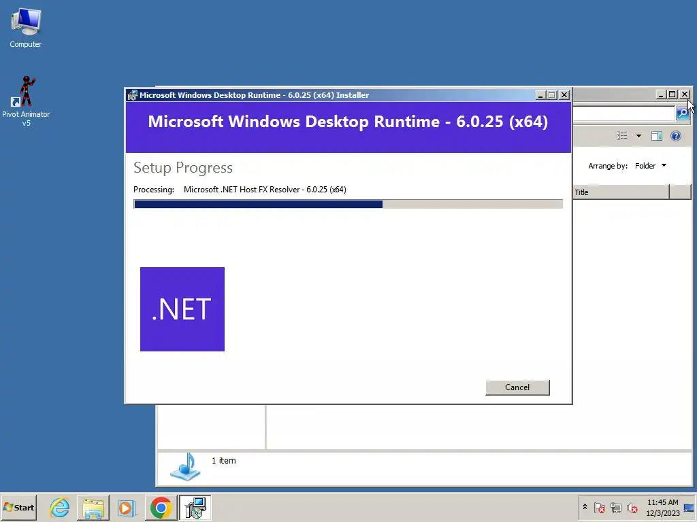Open the Action Center flag icon
This screenshot has width=697, height=522.
coord(599,507)
